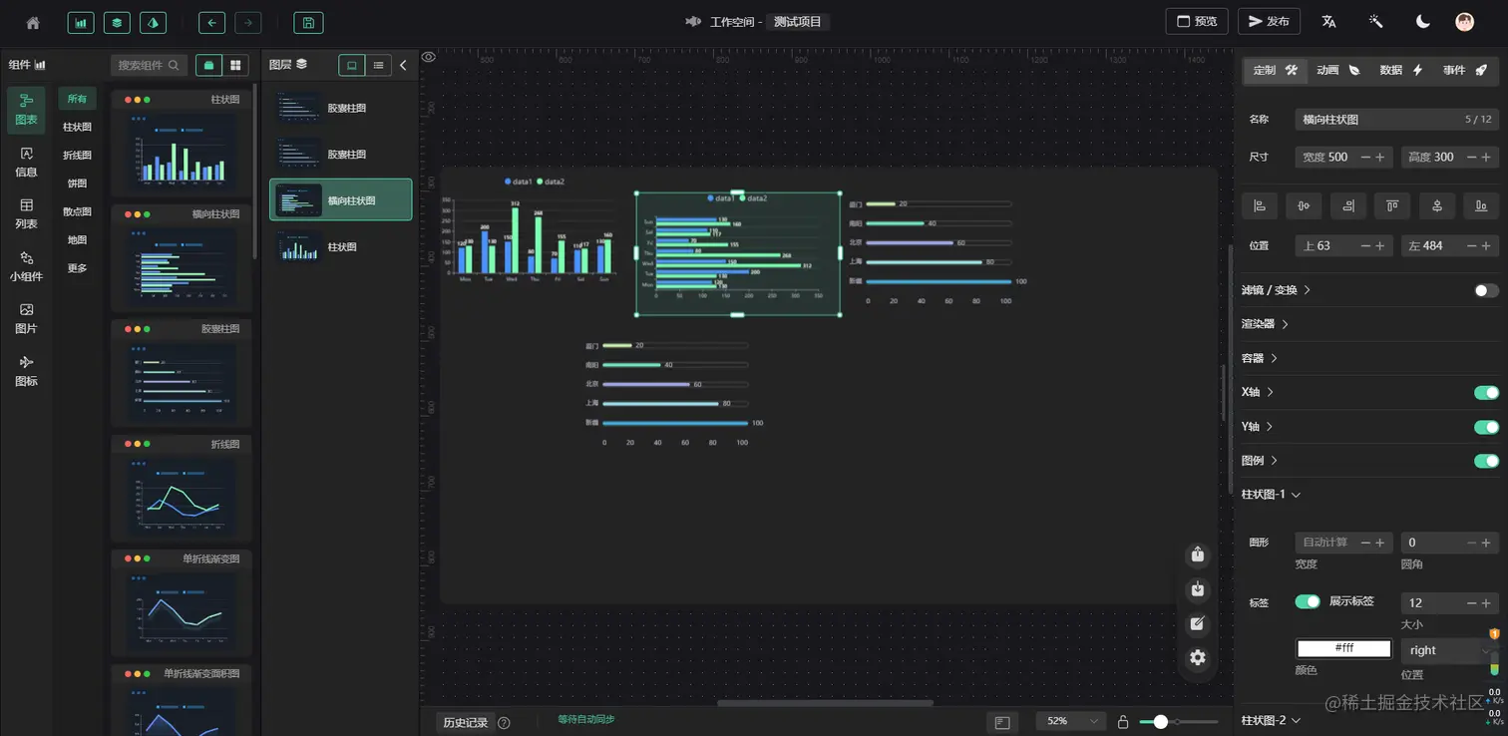This screenshot has width=1508, height=736.
Task: Open the floating edit pencil button
Action: [x=1198, y=623]
